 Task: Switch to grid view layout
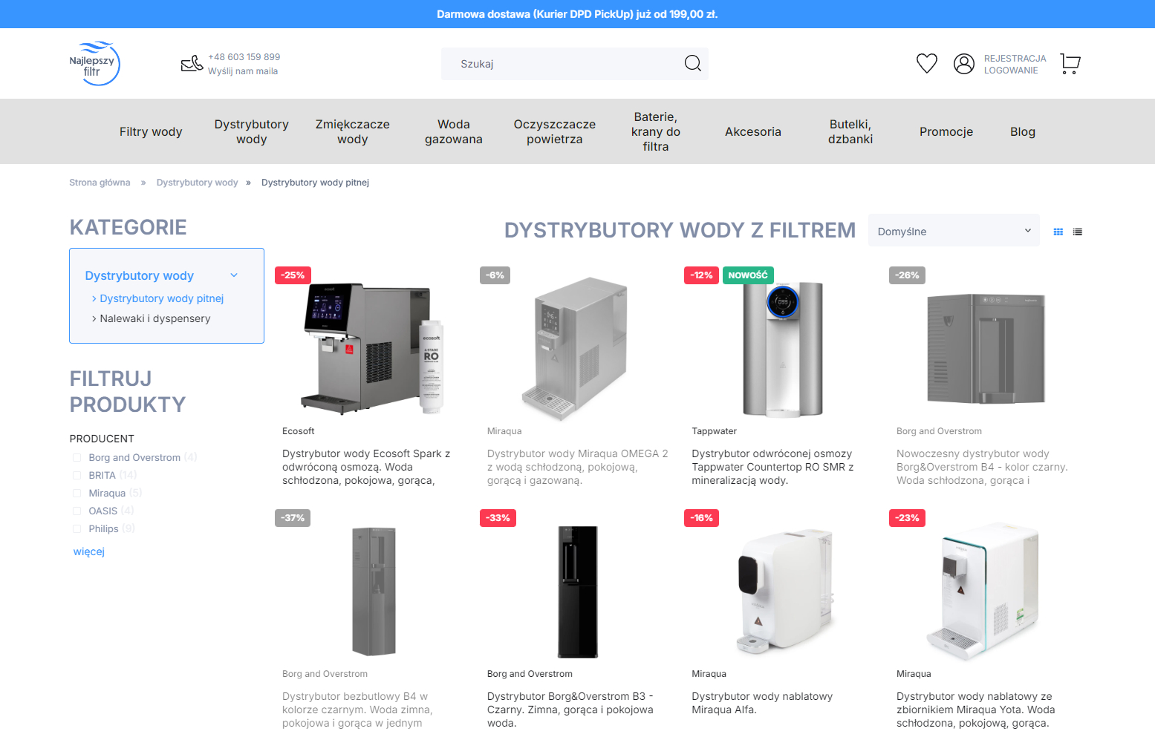coord(1058,232)
